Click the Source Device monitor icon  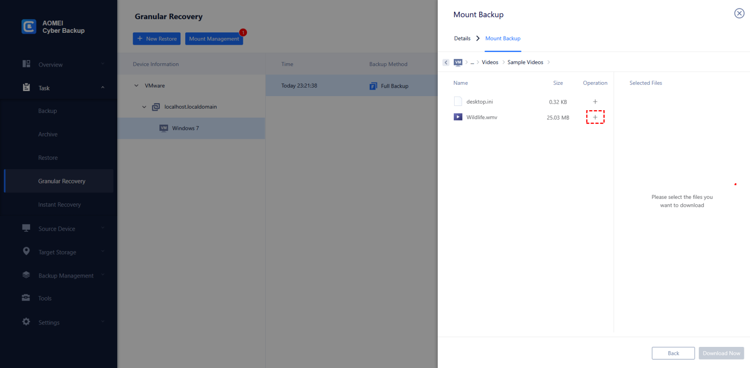[26, 228]
